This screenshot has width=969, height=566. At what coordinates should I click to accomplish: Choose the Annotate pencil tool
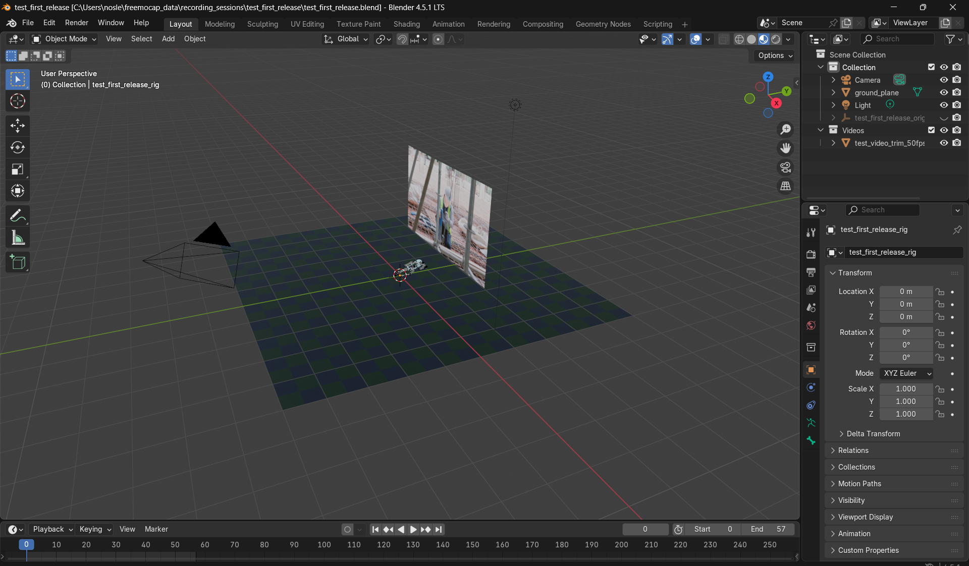(18, 216)
